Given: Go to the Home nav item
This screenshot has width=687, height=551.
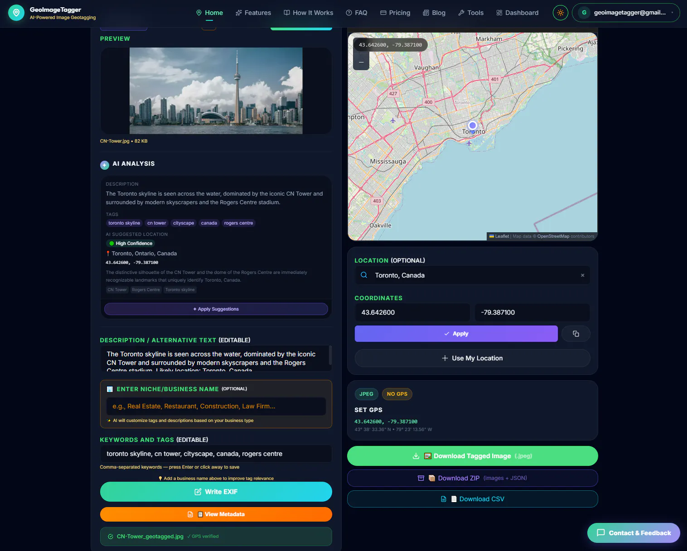Looking at the screenshot, I should pyautogui.click(x=209, y=13).
